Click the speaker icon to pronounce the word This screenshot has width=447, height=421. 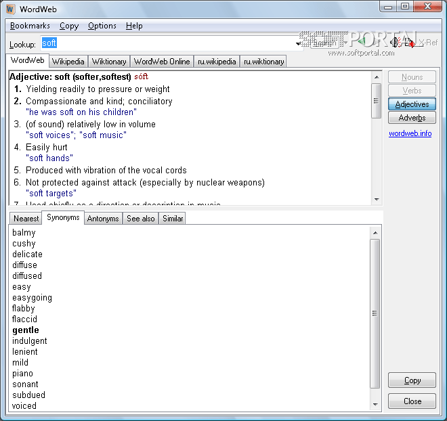396,43
